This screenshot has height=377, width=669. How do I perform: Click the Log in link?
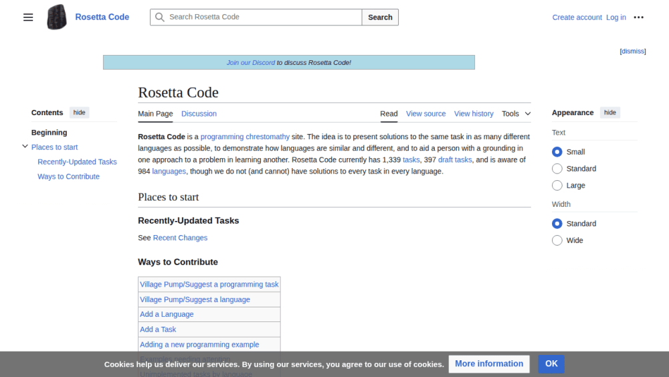click(616, 17)
